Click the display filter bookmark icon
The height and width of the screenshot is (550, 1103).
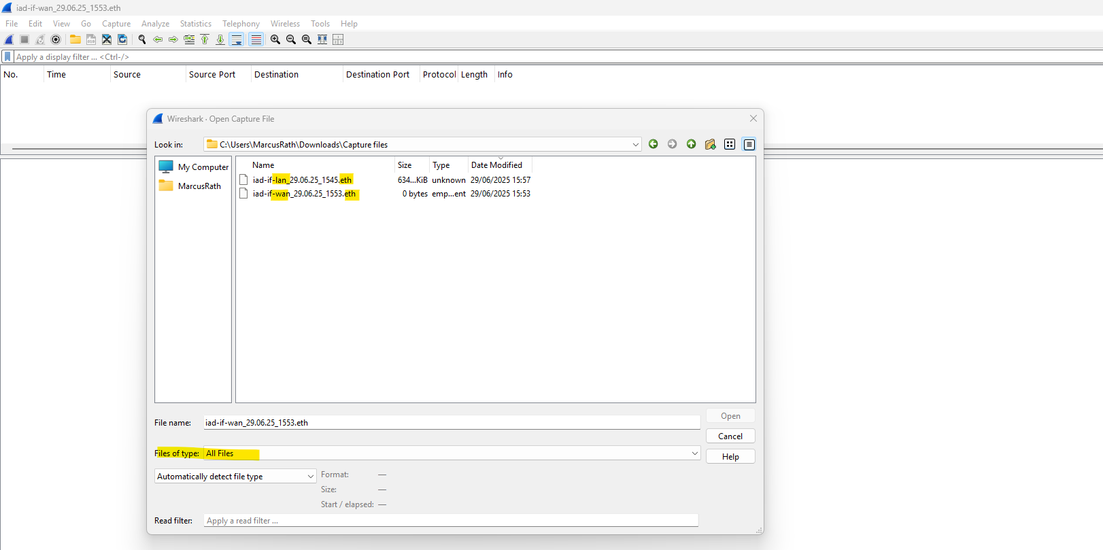(7, 56)
